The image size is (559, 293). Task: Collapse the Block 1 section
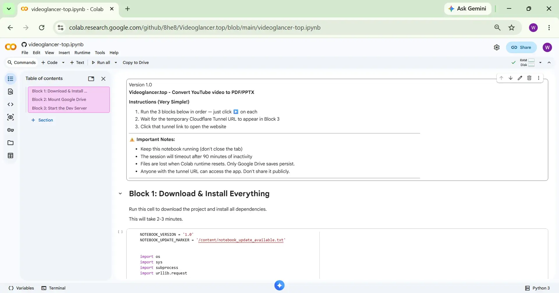120,194
